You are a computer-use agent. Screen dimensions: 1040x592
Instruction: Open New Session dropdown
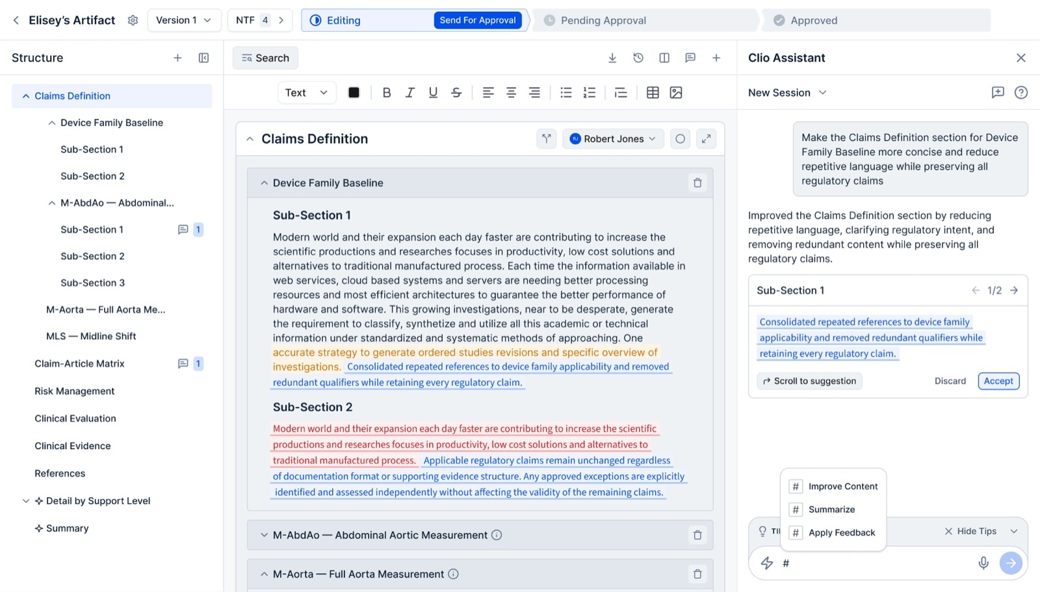pyautogui.click(x=787, y=92)
